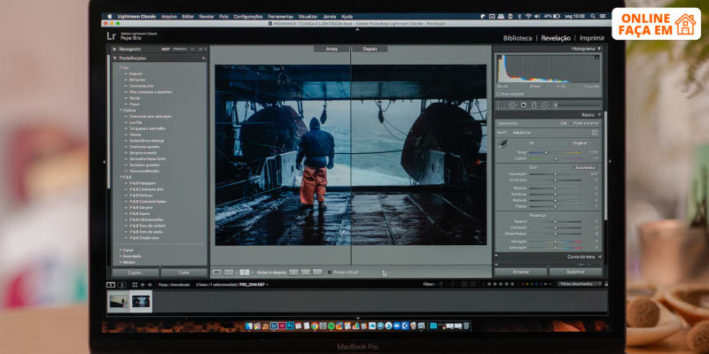Collapse the P & B preset group

click(121, 177)
